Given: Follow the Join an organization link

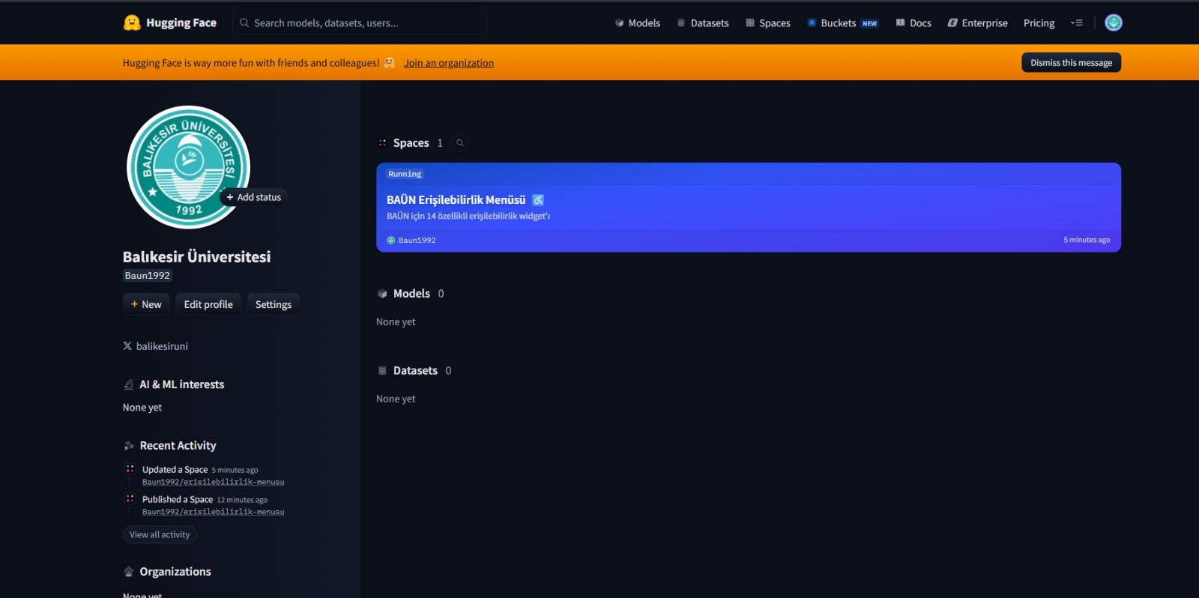Looking at the screenshot, I should coord(449,63).
